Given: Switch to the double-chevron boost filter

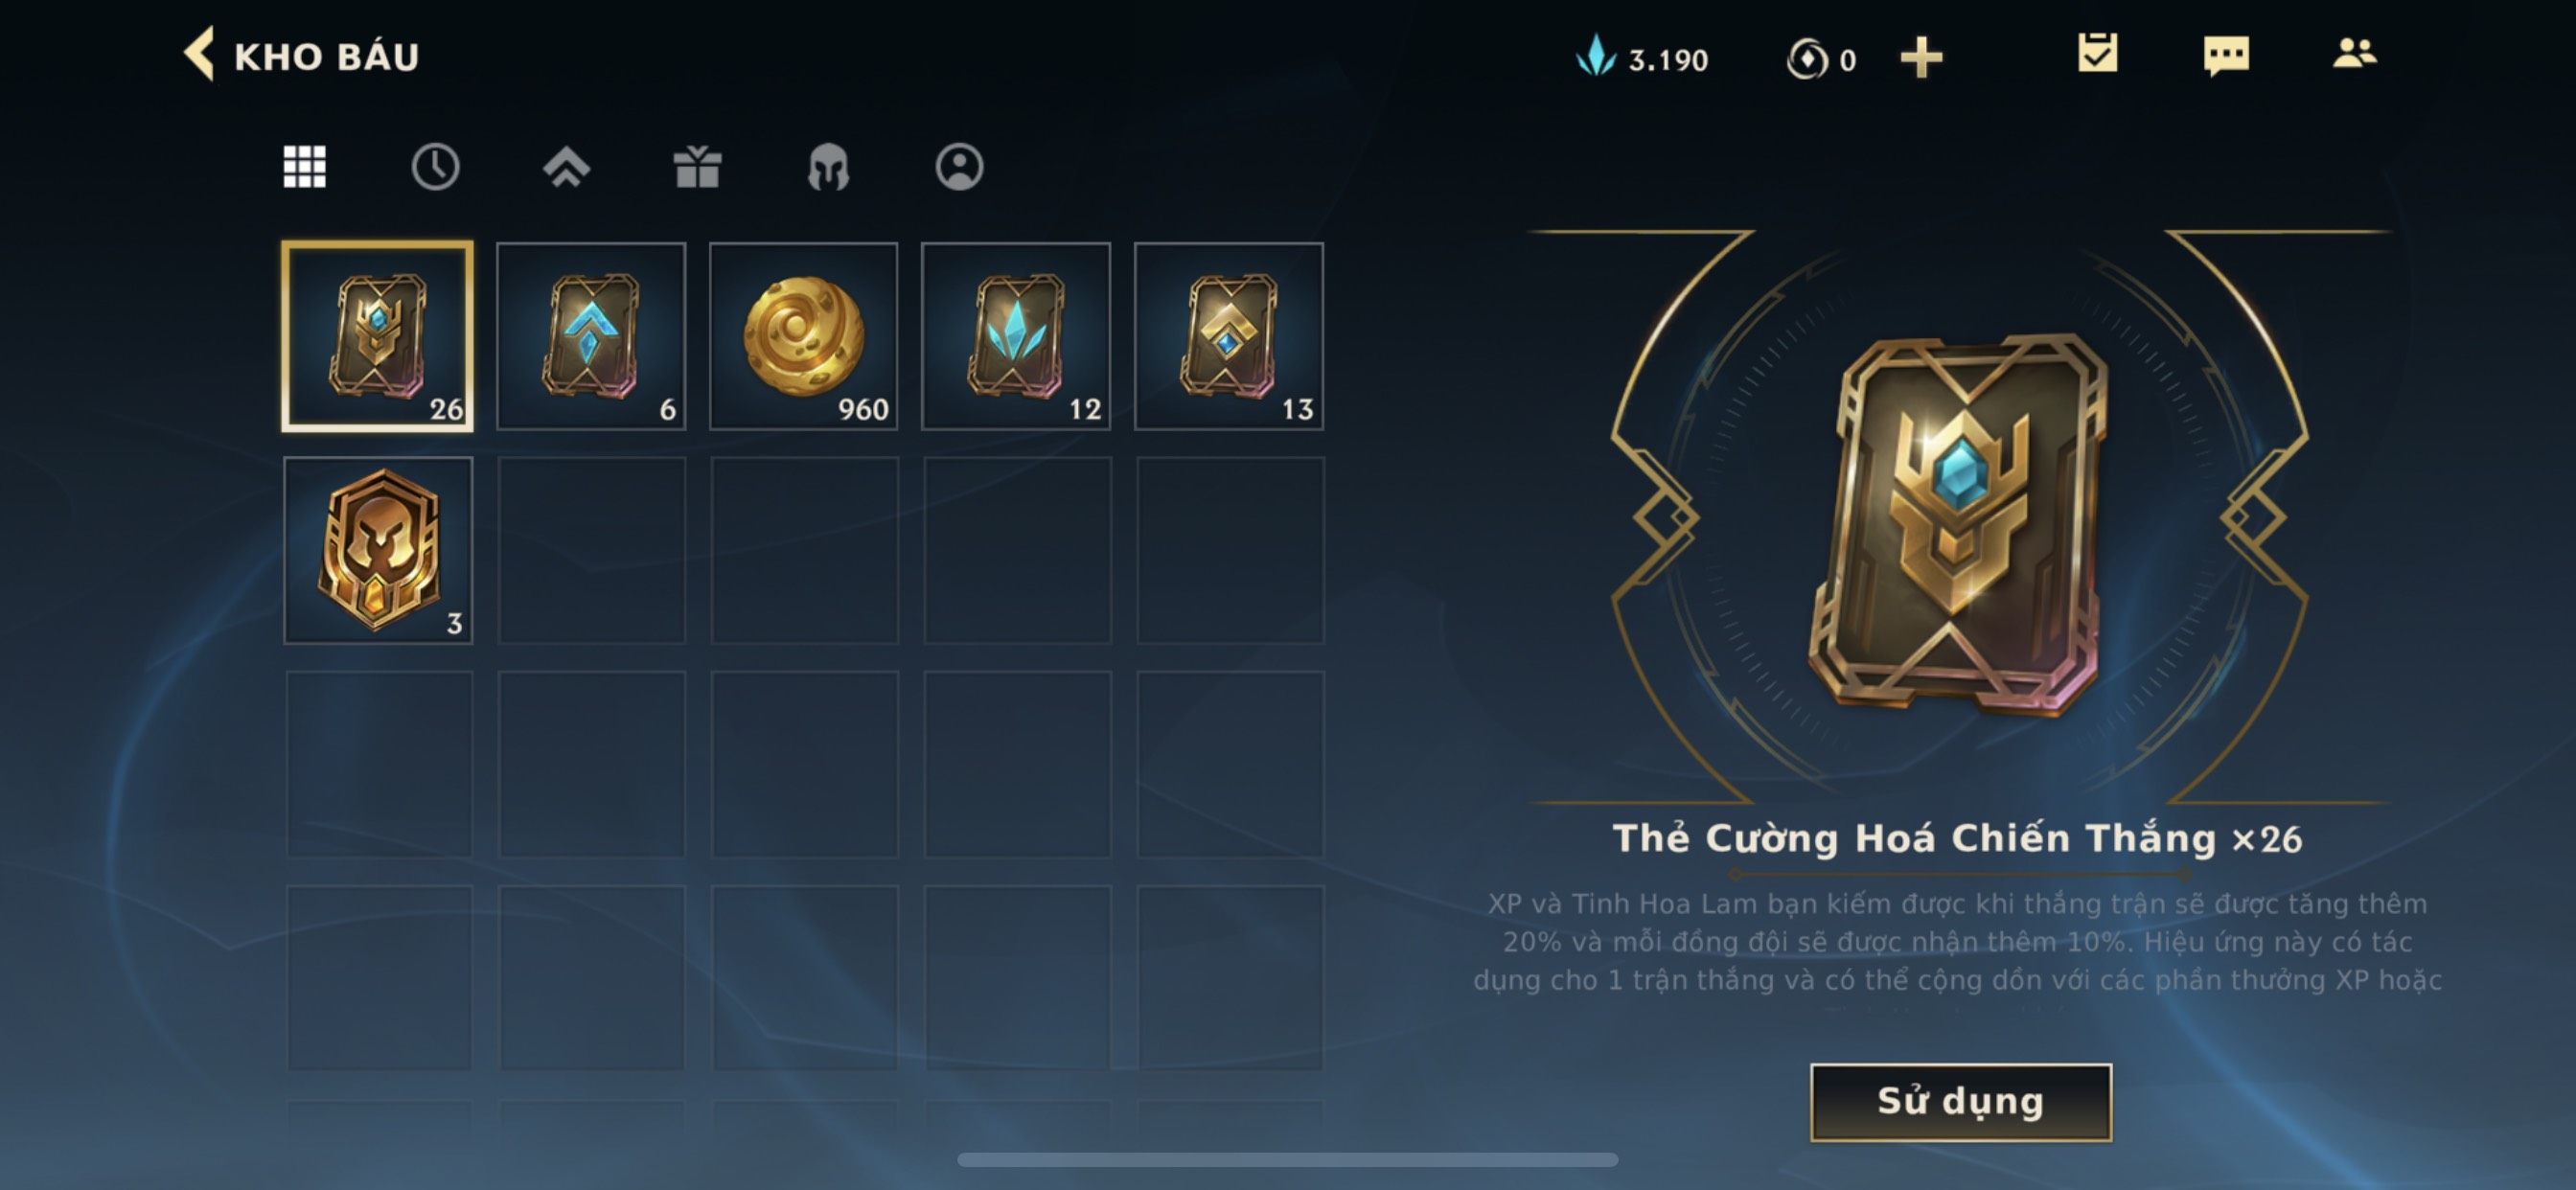Looking at the screenshot, I should tap(566, 167).
